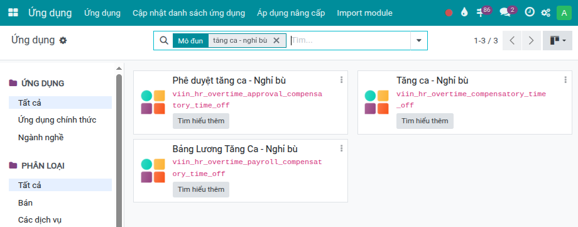Open the clock activities icon
Screen dimensions: 578x227
(x=530, y=12)
